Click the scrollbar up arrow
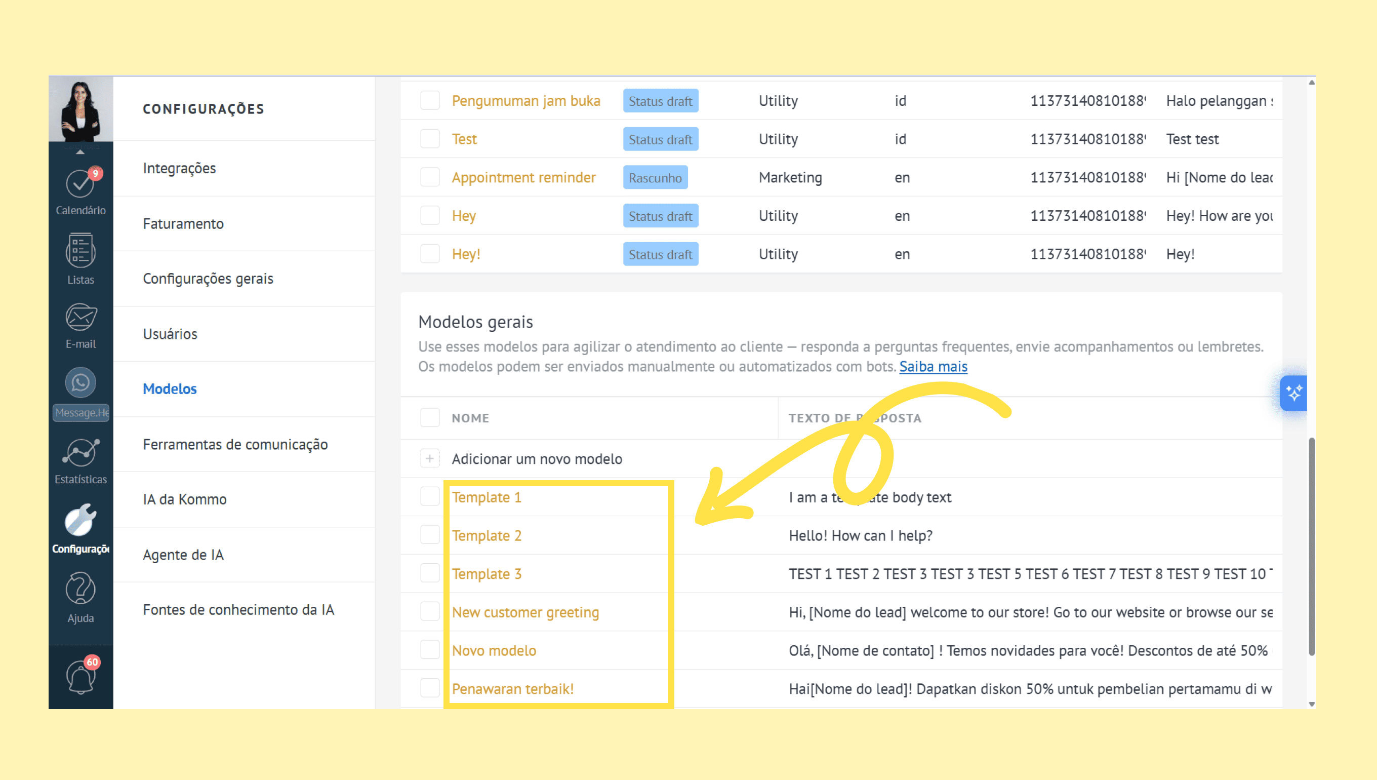1377x780 pixels. pos(1311,83)
